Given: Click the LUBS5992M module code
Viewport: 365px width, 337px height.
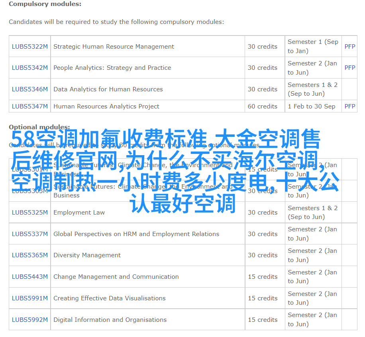Looking at the screenshot, I should [29, 320].
